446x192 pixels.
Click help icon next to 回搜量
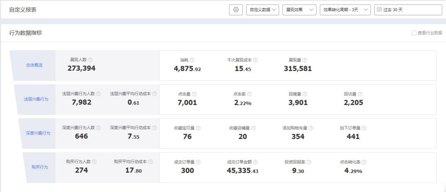tap(305, 94)
